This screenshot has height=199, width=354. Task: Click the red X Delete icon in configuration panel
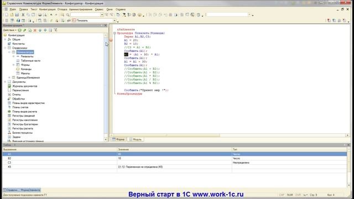(35, 30)
